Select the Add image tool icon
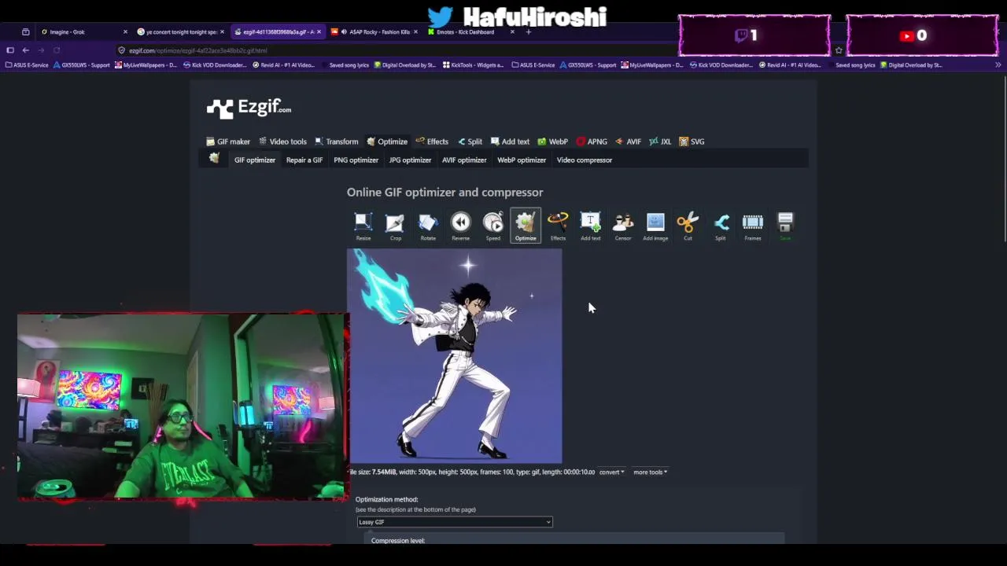The image size is (1007, 566). click(655, 226)
